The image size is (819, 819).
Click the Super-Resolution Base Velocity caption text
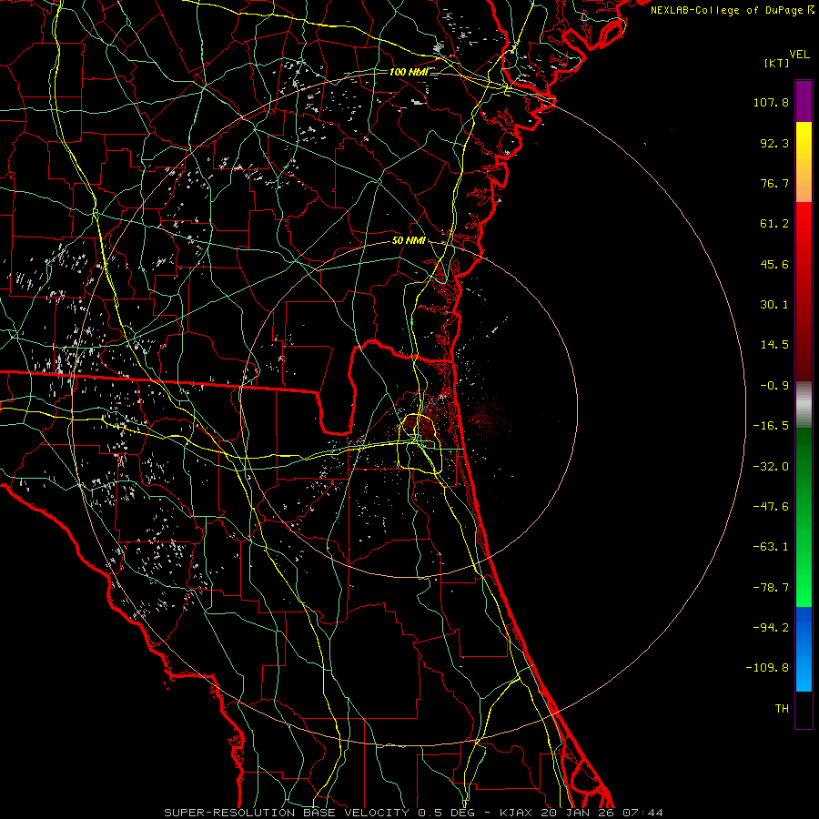pyautogui.click(x=413, y=813)
